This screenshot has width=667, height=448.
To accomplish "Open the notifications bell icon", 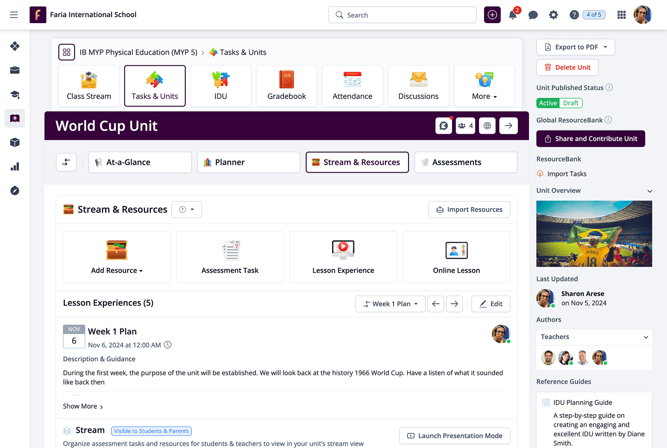I will (513, 15).
